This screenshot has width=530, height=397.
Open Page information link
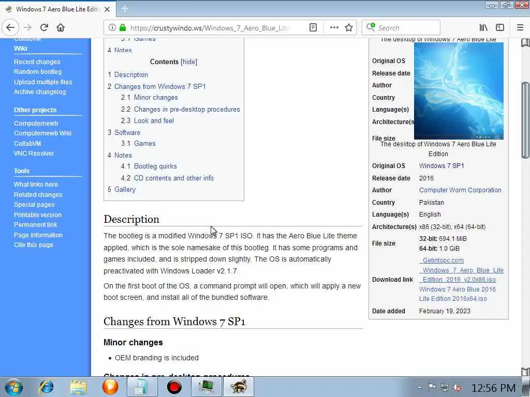coord(38,235)
